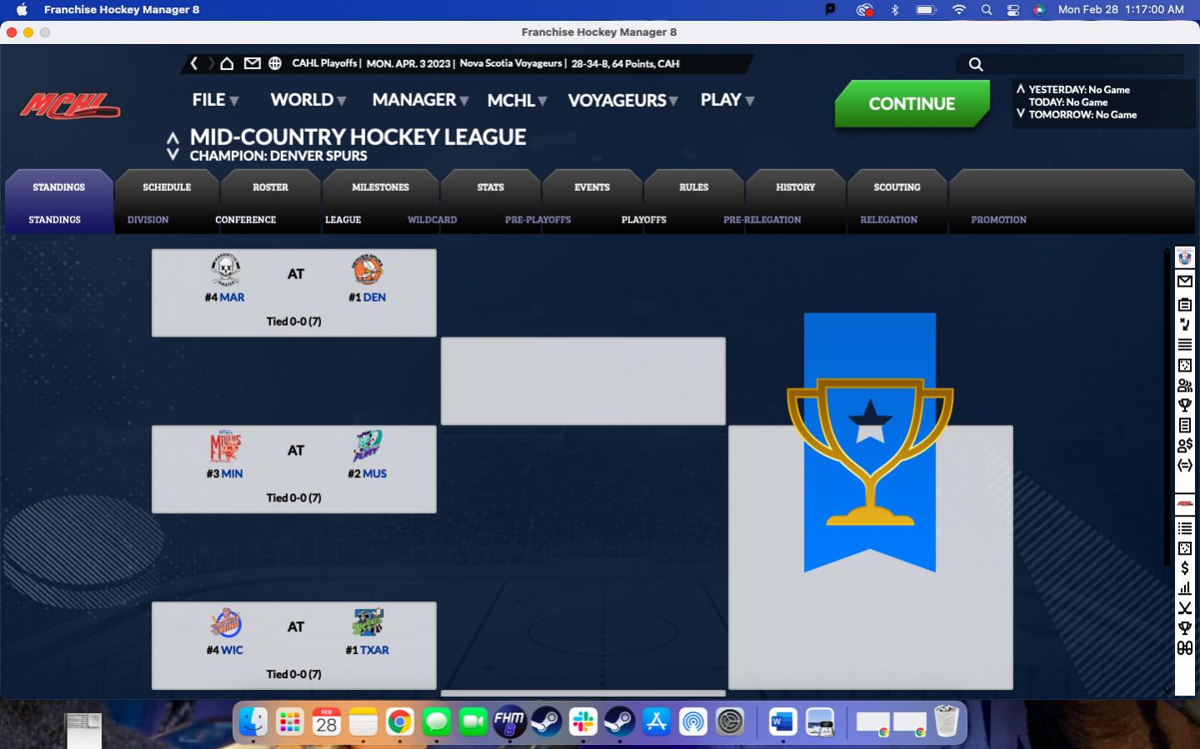Select the PLAYOFFS sub-tab
Screen dimensions: 1200x749
pos(643,220)
